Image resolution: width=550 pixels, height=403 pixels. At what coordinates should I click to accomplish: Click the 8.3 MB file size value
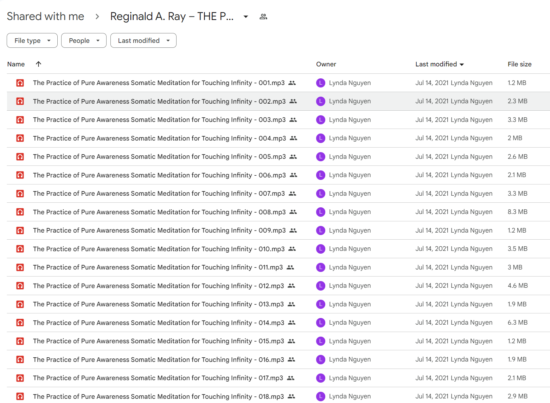coord(518,212)
